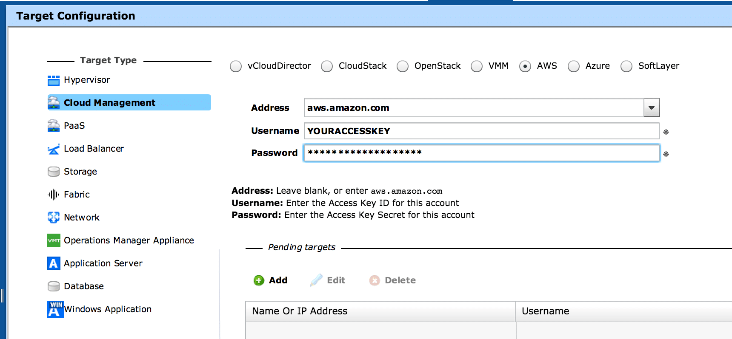This screenshot has width=732, height=339.
Task: Click the Hypervisor target type icon
Action: (53, 80)
